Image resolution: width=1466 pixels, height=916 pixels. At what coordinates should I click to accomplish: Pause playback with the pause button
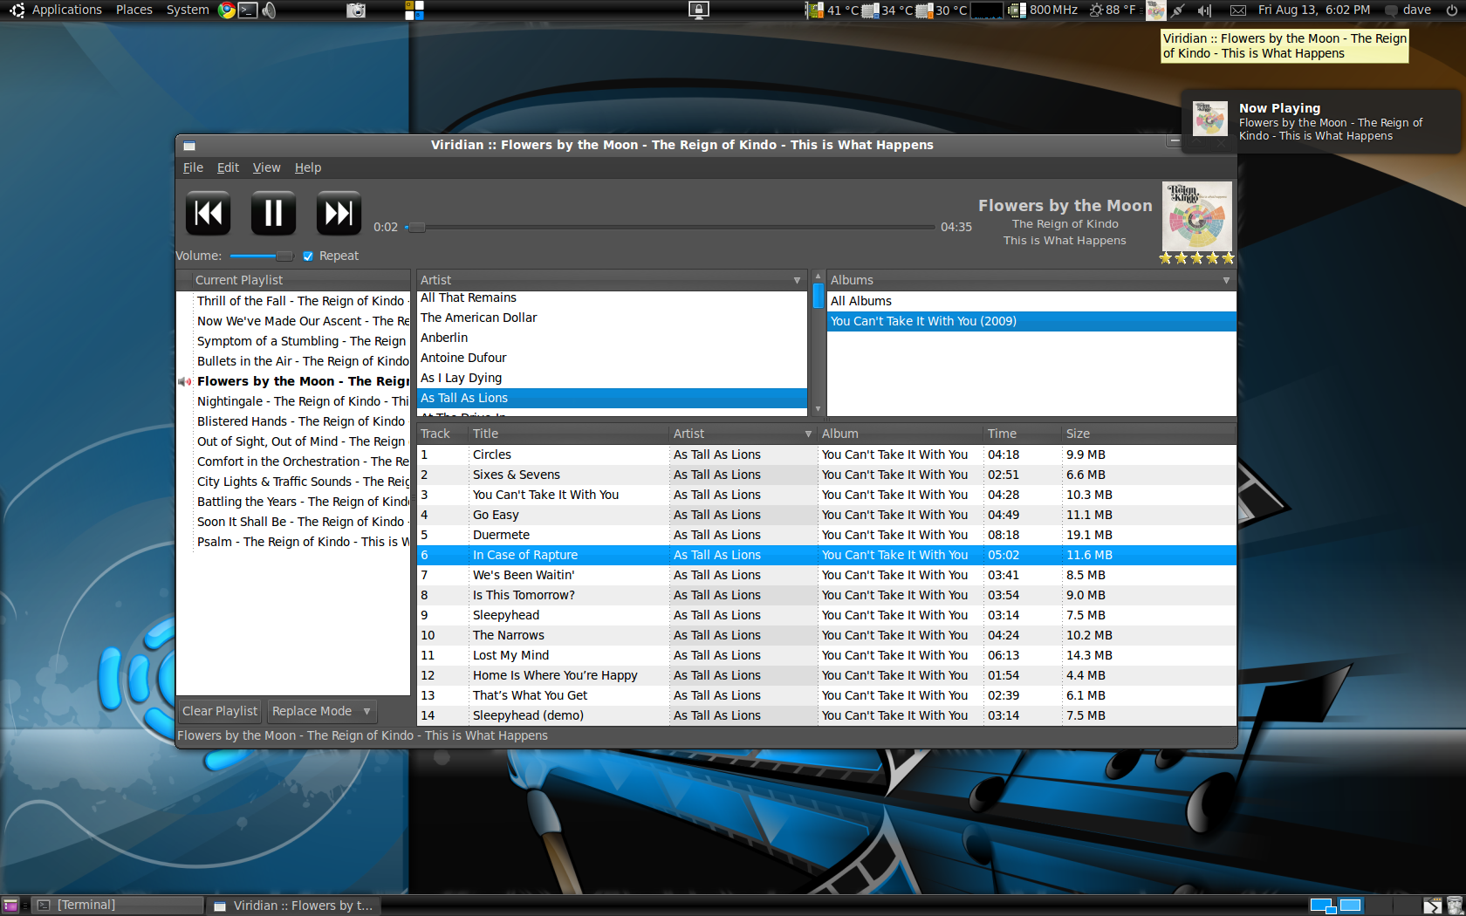(273, 213)
